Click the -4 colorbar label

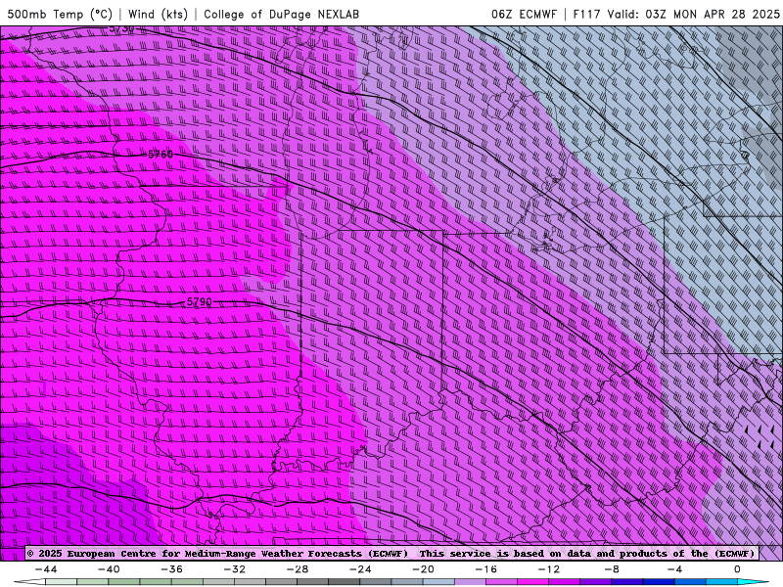(x=674, y=569)
